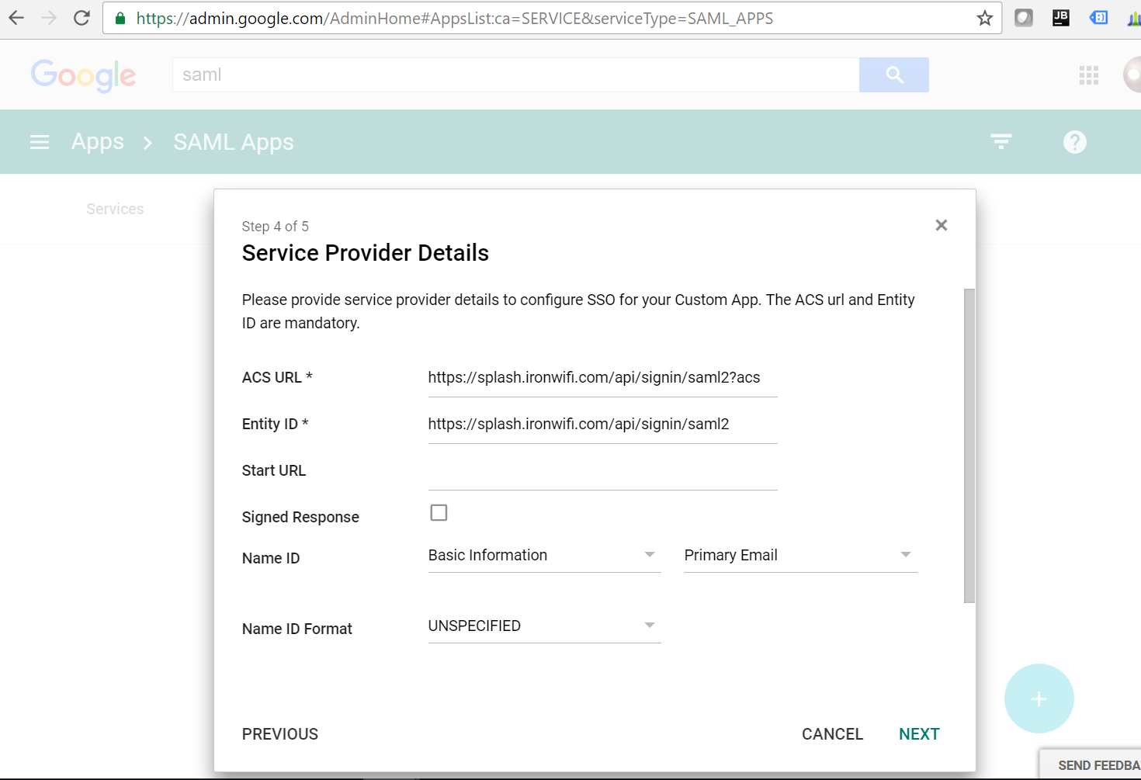This screenshot has height=780, width=1141.
Task: Open the navigation hamburger menu
Action: [x=39, y=141]
